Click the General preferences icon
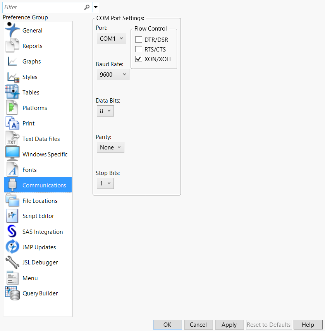The height and width of the screenshot is (331, 325). click(x=12, y=30)
